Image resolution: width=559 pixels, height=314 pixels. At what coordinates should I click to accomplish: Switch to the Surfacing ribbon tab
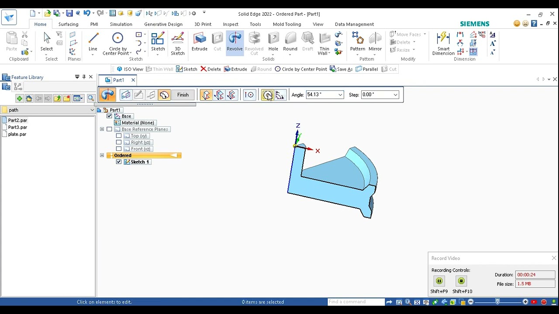click(69, 24)
